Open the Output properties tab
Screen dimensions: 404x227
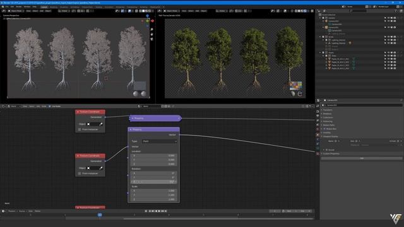[x=318, y=116]
